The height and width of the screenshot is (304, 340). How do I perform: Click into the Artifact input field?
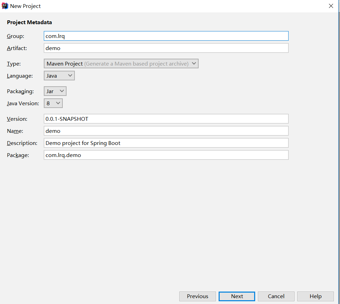pos(166,48)
